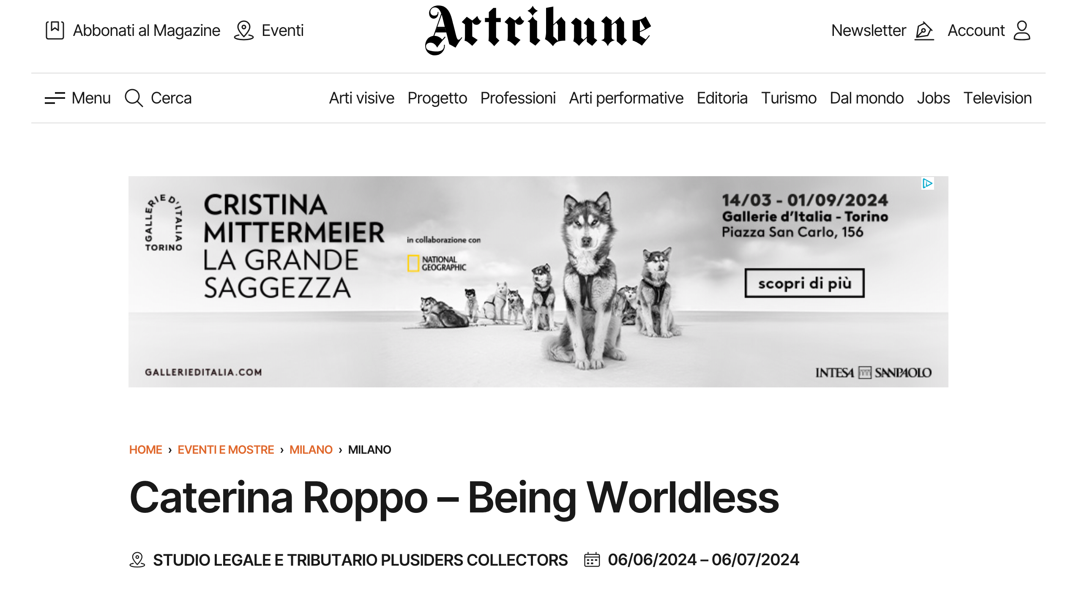Click the calendar icon beside dates

592,560
